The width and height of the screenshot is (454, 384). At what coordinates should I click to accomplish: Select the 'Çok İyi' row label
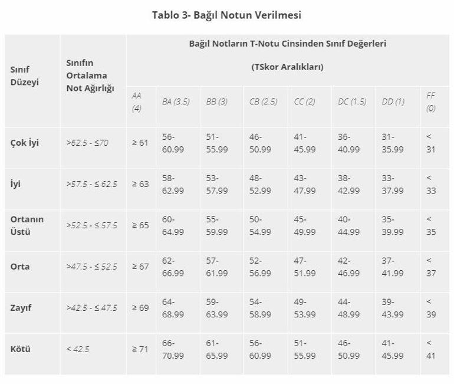point(25,143)
